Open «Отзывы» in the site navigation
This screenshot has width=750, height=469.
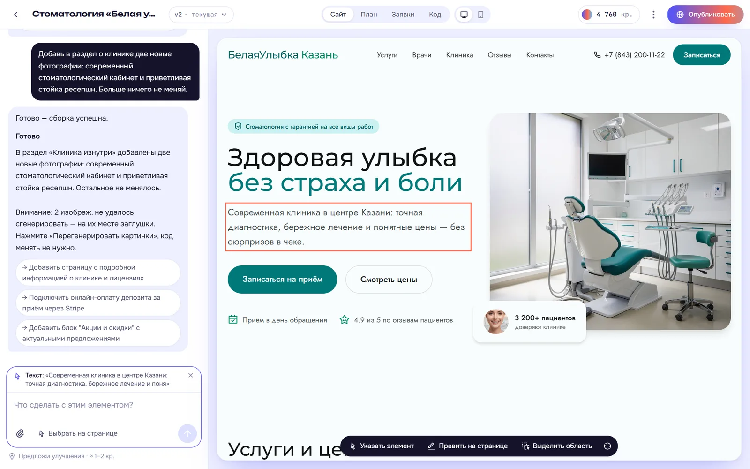coord(500,55)
